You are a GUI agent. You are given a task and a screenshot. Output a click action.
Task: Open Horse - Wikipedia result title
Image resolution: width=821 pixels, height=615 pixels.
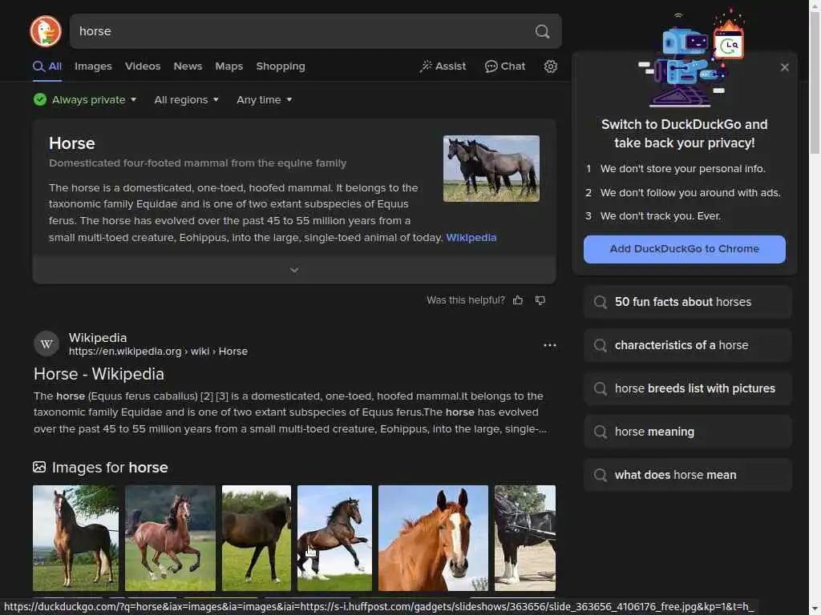click(x=99, y=374)
